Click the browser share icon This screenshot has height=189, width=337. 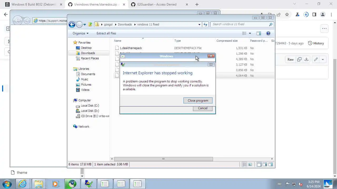pyautogui.click(x=279, y=14)
